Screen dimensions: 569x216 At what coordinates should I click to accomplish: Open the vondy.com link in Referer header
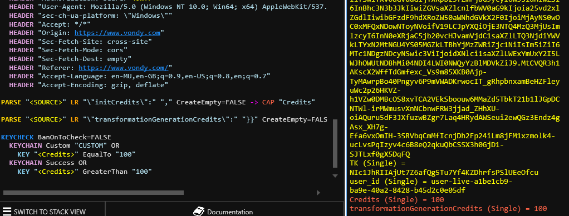124,68
